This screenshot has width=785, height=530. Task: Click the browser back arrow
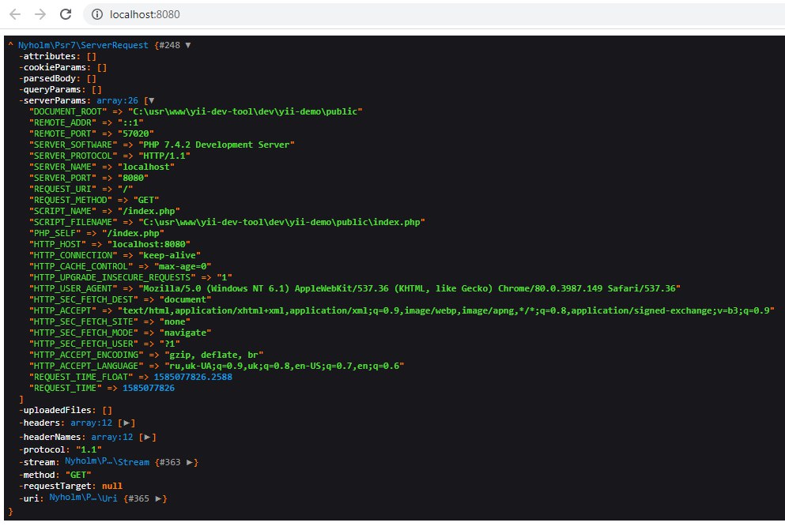[x=15, y=14]
